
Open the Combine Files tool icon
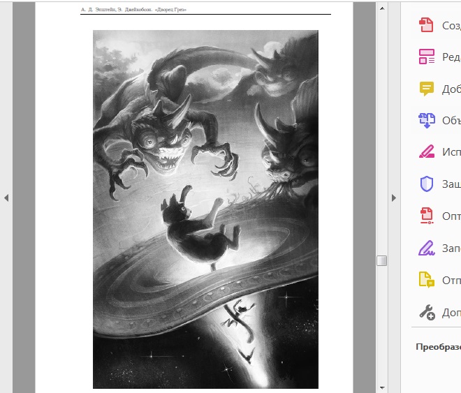[x=427, y=121]
